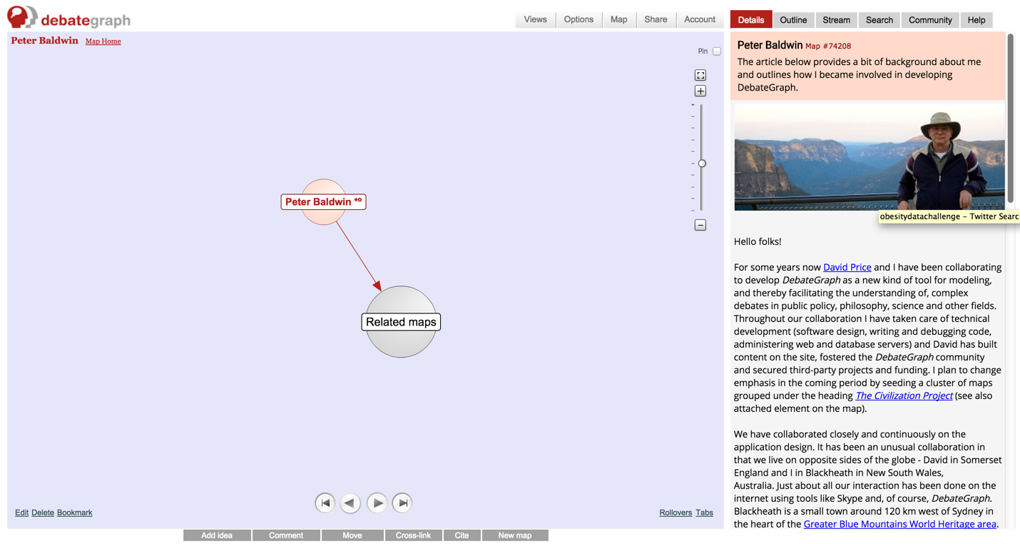Image resolution: width=1020 pixels, height=544 pixels.
Task: Open the Share menu
Action: (x=656, y=19)
